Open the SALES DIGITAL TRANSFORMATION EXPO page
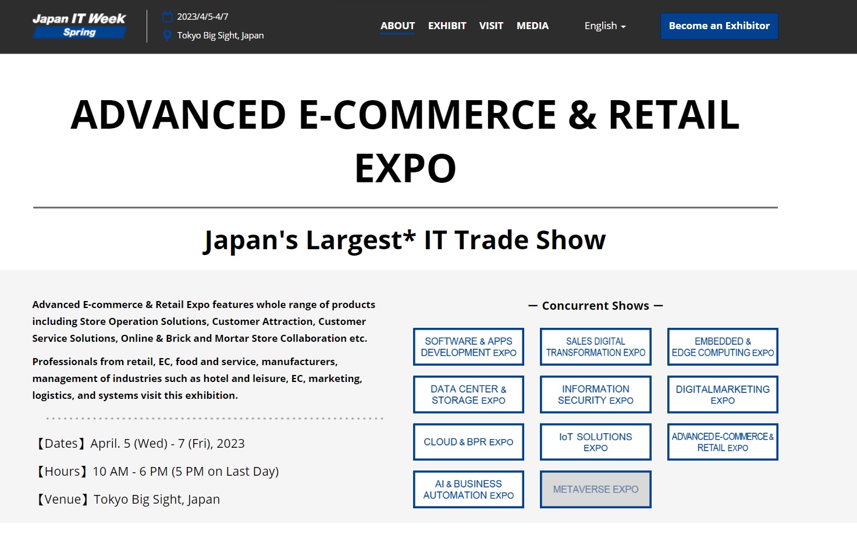 point(595,346)
